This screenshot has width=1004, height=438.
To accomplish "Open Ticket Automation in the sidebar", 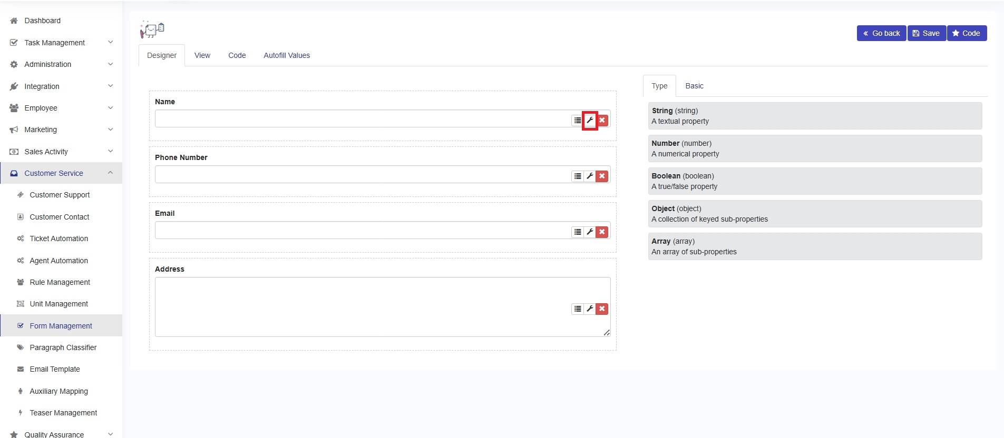I will 59,238.
